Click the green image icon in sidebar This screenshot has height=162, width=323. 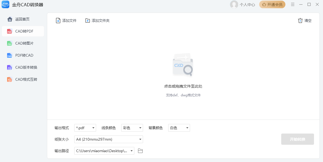[x=10, y=43]
